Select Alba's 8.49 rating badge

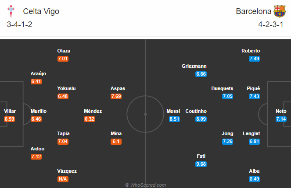pos(254,179)
